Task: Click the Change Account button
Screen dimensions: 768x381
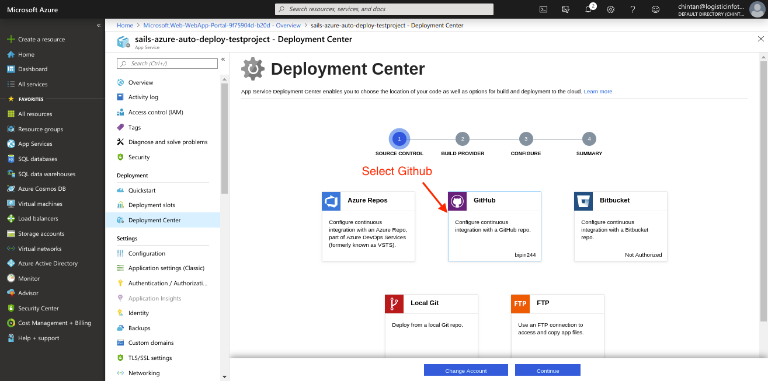Action: (466, 370)
